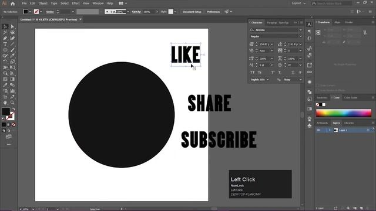Select the Magic Wand tool

(5, 32)
